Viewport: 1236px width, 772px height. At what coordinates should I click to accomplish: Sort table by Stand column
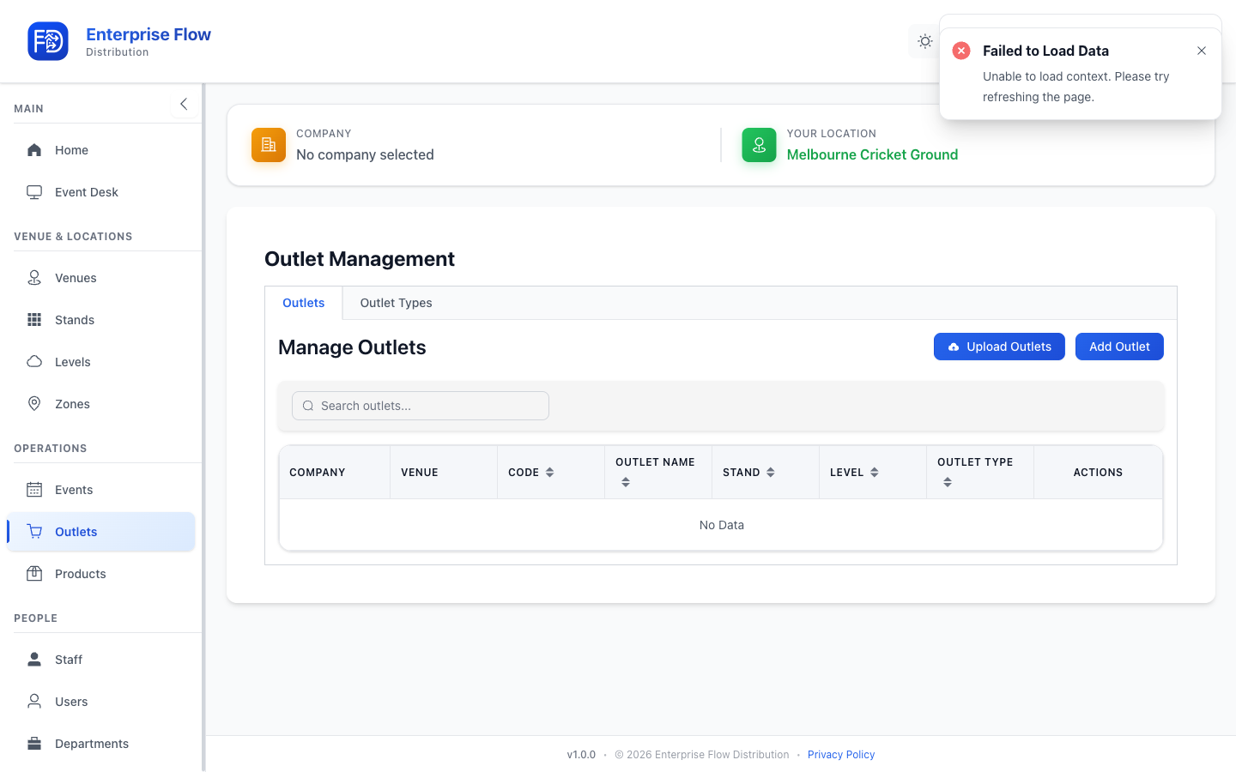click(771, 473)
